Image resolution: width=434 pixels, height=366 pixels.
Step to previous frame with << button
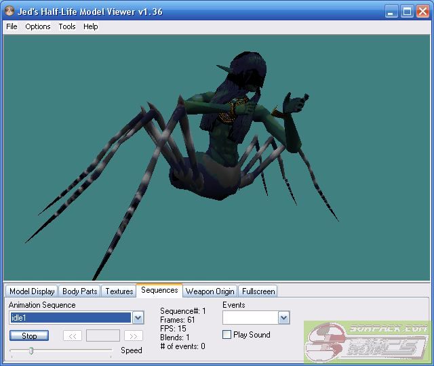point(73,335)
